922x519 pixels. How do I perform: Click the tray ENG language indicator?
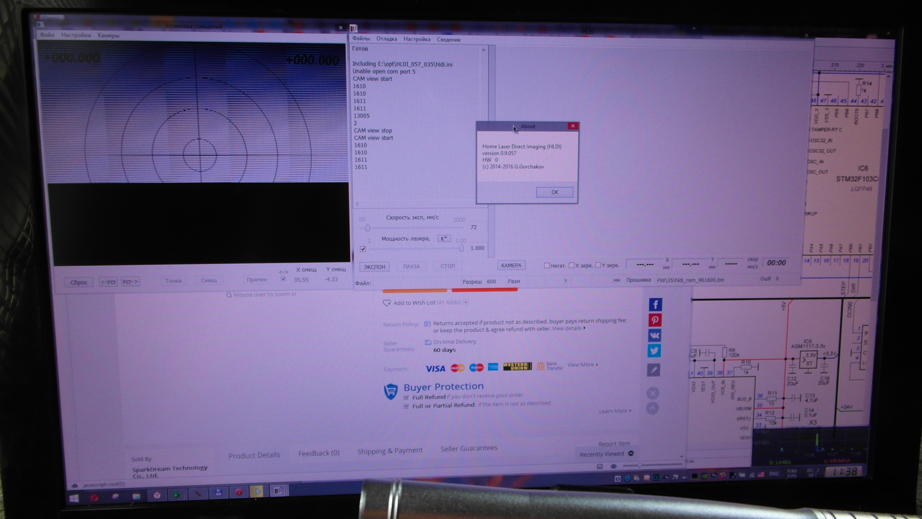(x=774, y=474)
